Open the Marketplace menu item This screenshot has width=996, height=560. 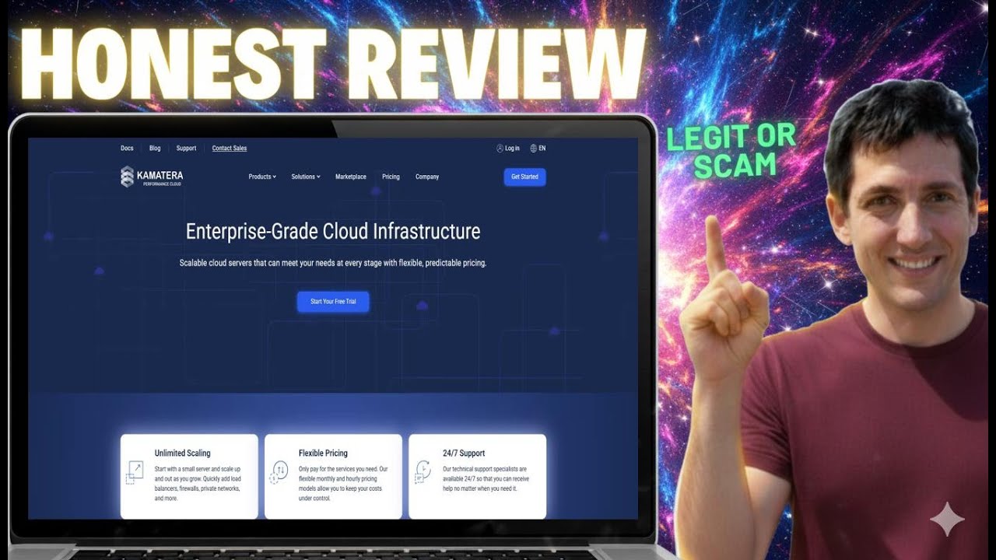(351, 177)
